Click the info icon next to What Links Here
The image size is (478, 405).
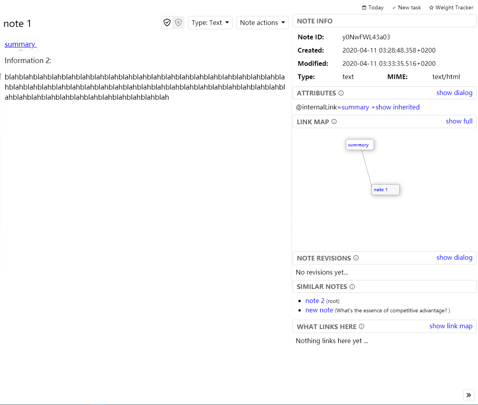(361, 326)
